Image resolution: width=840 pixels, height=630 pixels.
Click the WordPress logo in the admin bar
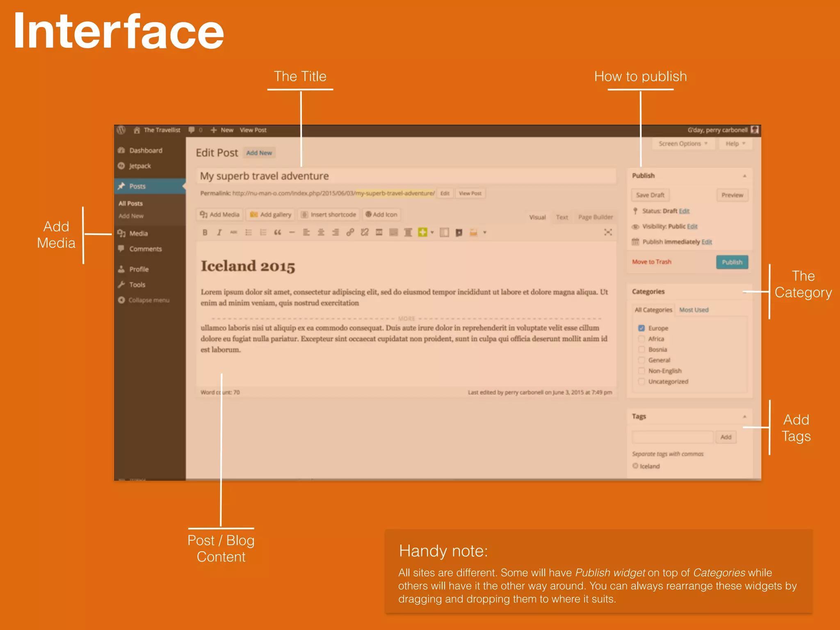click(121, 130)
